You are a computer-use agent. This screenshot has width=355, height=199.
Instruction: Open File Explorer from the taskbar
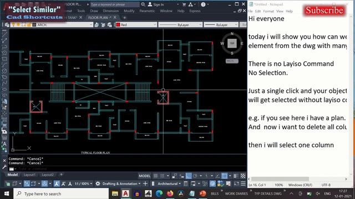click(115, 193)
